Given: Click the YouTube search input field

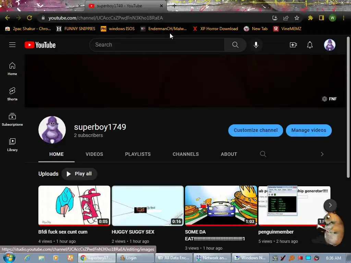Looking at the screenshot, I should 157,45.
